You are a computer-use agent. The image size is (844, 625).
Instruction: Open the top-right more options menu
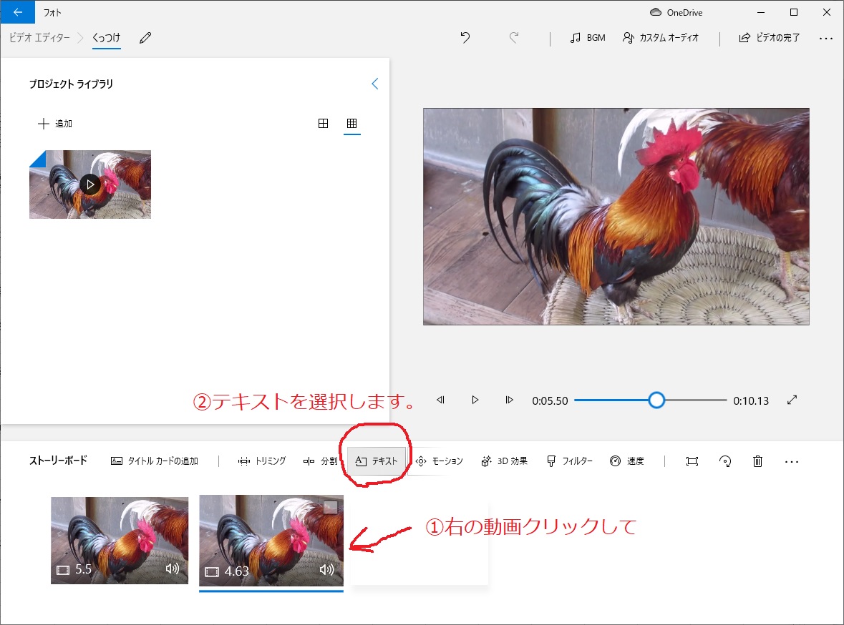pyautogui.click(x=827, y=38)
